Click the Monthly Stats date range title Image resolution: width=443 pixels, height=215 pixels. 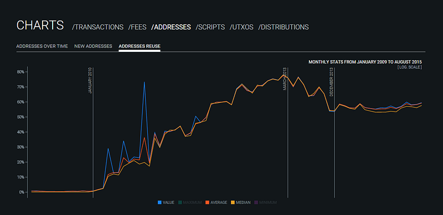365,62
